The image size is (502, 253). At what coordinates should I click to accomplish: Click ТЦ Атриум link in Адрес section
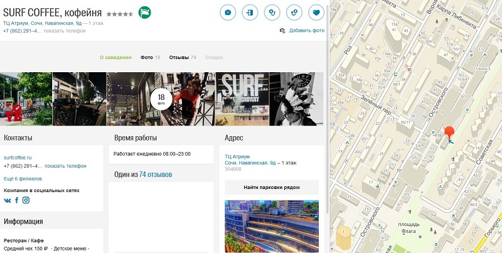click(x=237, y=156)
